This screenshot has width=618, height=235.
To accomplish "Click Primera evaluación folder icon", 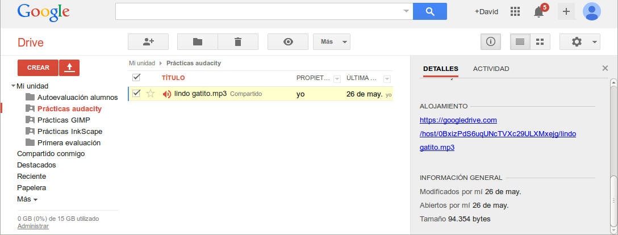I will (x=30, y=142).
